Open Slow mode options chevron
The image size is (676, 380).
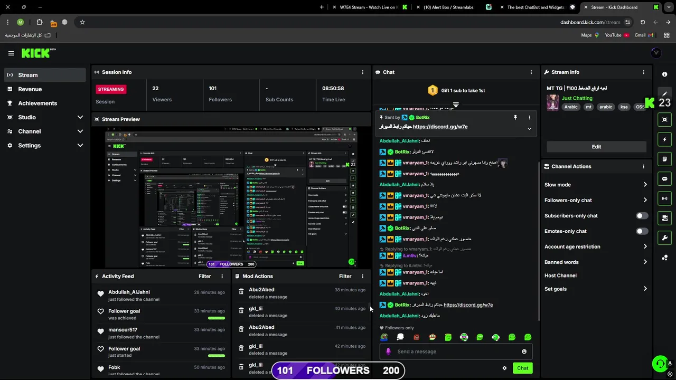coord(645,185)
